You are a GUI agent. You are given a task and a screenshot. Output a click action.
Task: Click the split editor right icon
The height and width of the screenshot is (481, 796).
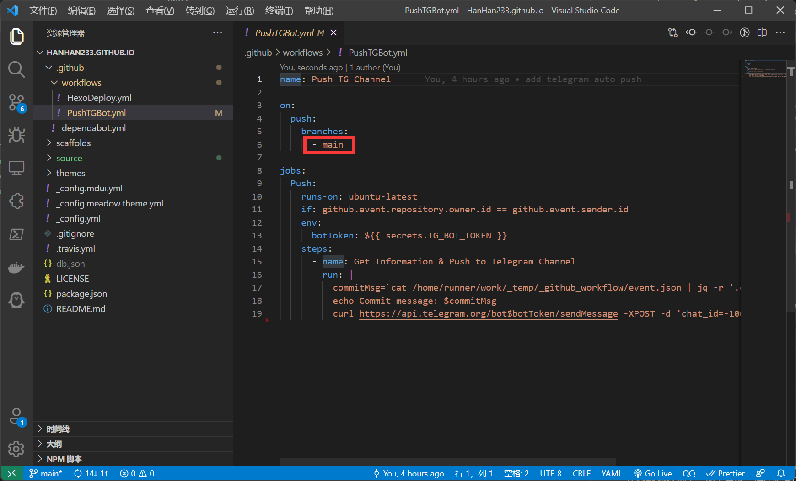(762, 32)
